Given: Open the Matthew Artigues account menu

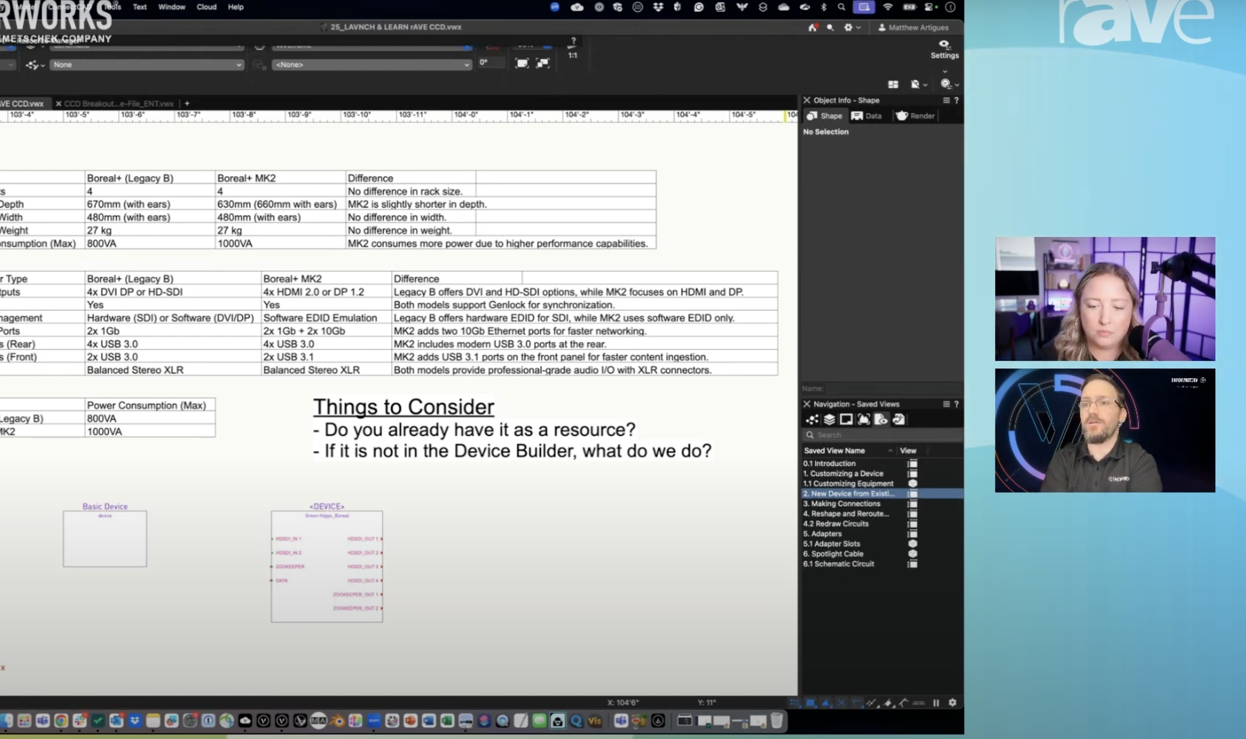Looking at the screenshot, I should tap(913, 28).
